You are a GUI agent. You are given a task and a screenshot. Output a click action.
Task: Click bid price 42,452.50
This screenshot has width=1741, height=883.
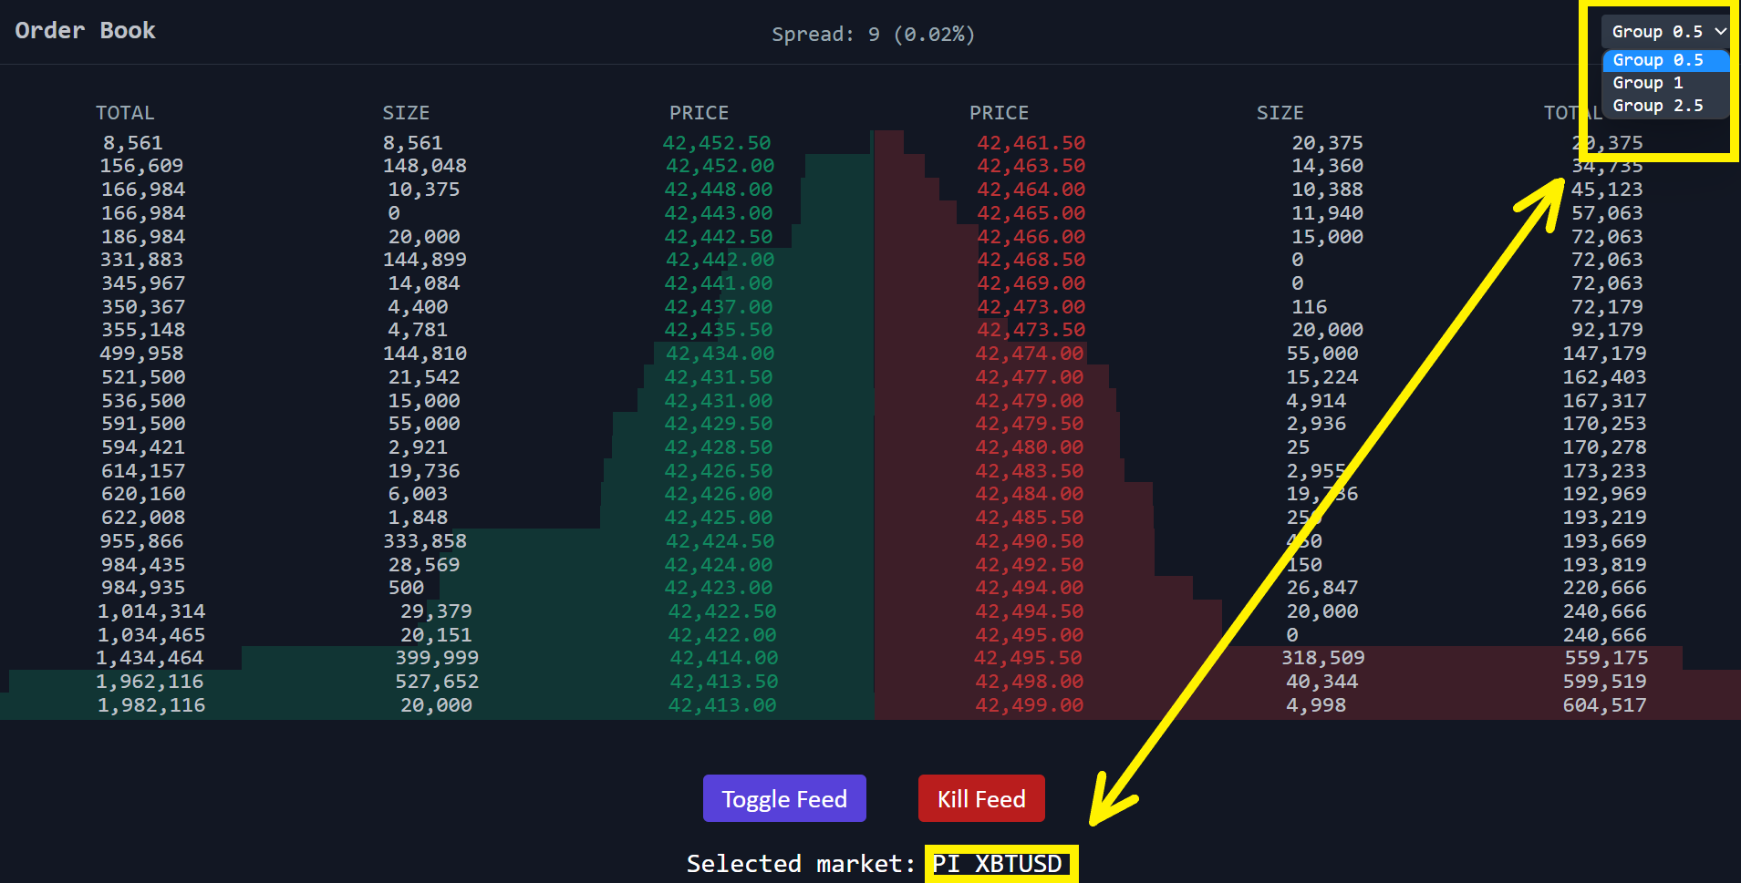tap(717, 143)
